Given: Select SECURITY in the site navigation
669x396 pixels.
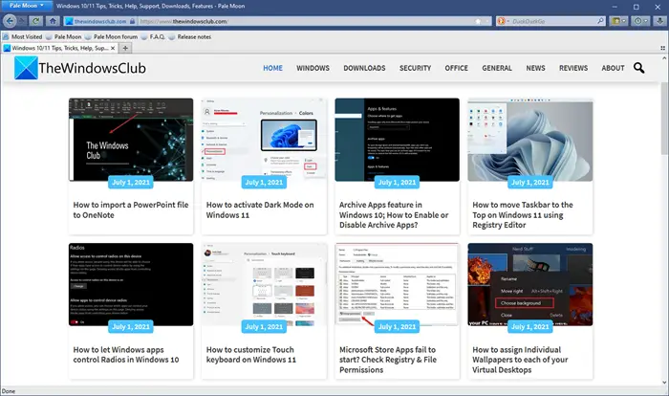Looking at the screenshot, I should tap(415, 68).
